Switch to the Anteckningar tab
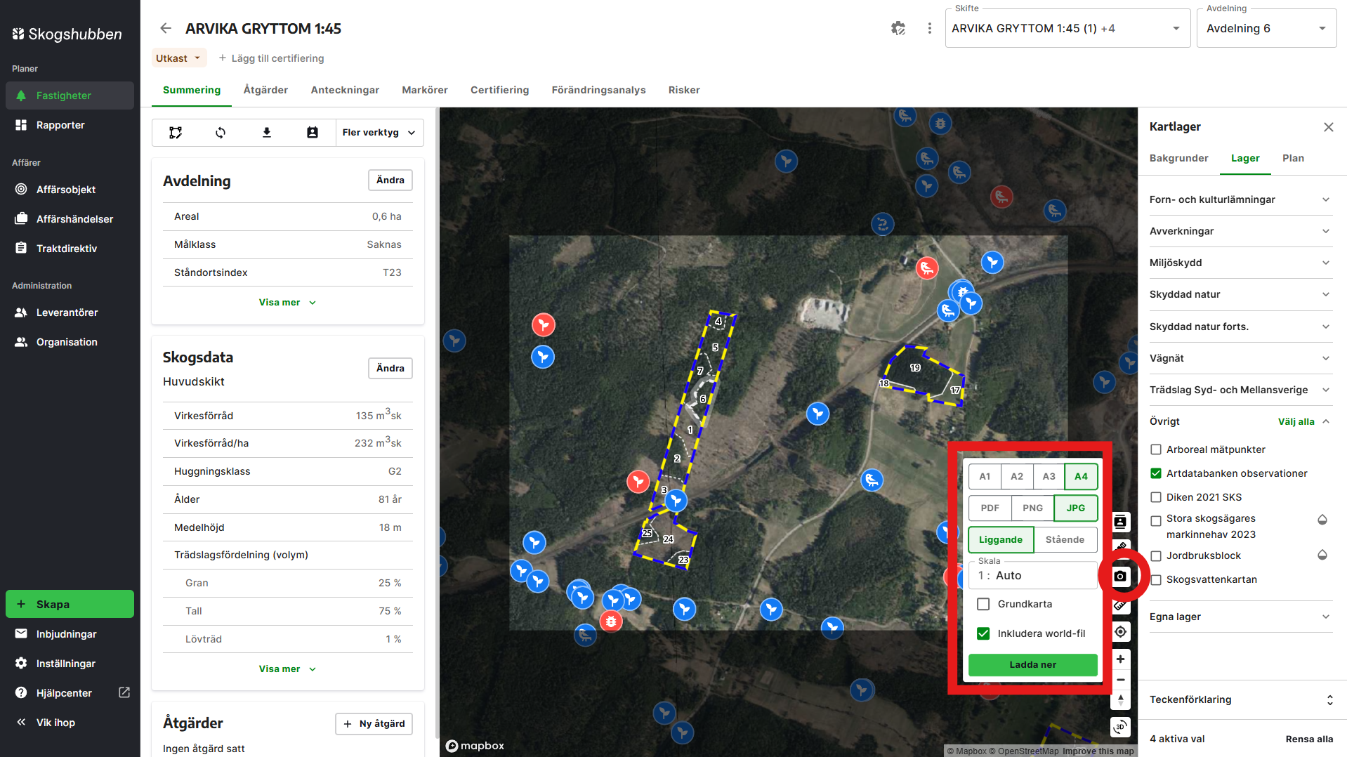Screen dimensions: 1347x757 pyautogui.click(x=345, y=90)
